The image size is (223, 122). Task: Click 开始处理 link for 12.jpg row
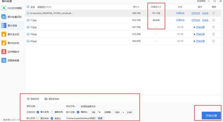coord(200,27)
